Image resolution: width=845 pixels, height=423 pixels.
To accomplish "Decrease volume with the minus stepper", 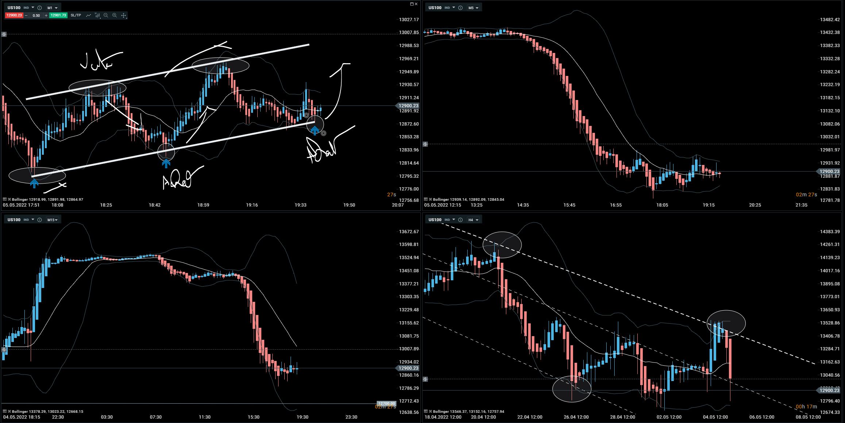I will click(26, 15).
